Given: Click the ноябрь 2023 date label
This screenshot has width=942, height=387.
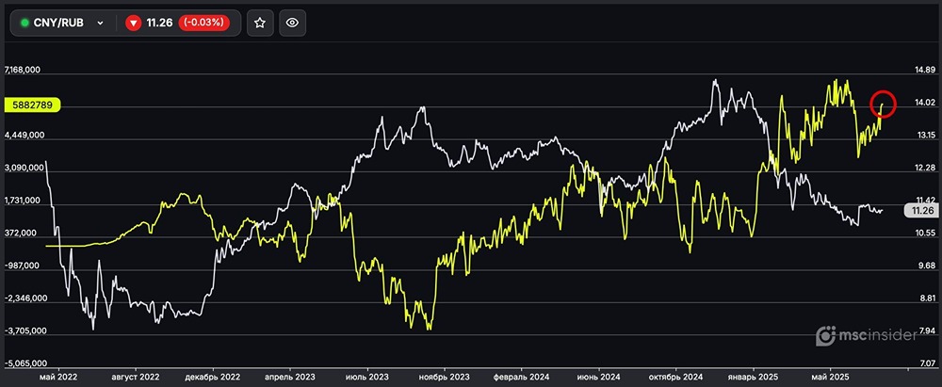Looking at the screenshot, I should point(444,377).
